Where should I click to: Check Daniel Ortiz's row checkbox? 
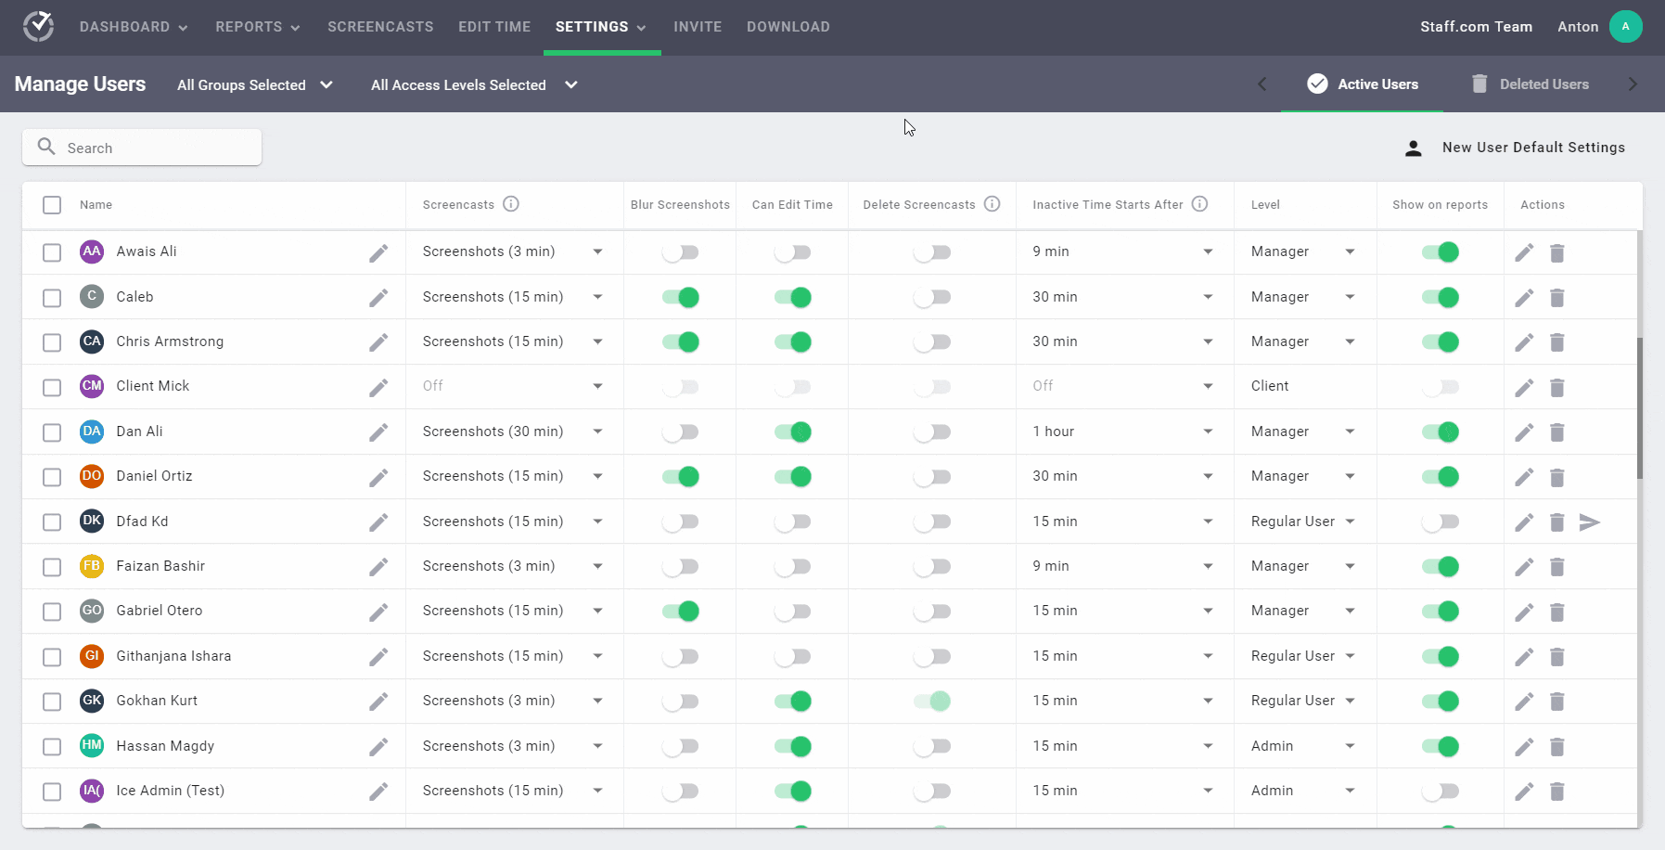[x=52, y=477]
